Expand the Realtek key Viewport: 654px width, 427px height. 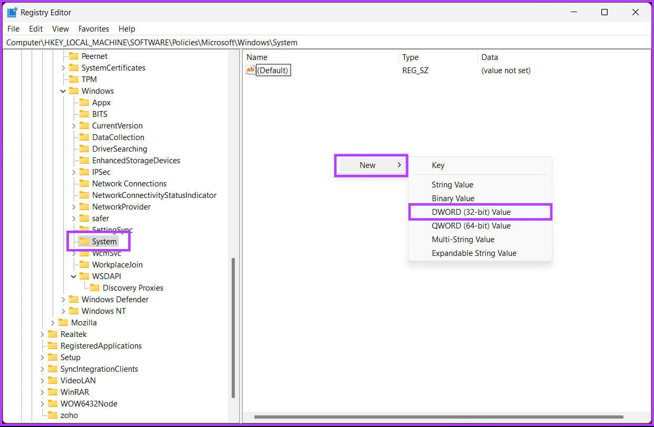tap(42, 334)
